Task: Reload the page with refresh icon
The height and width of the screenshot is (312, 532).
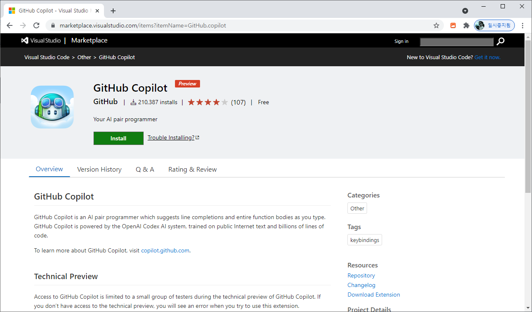Action: pos(36,25)
